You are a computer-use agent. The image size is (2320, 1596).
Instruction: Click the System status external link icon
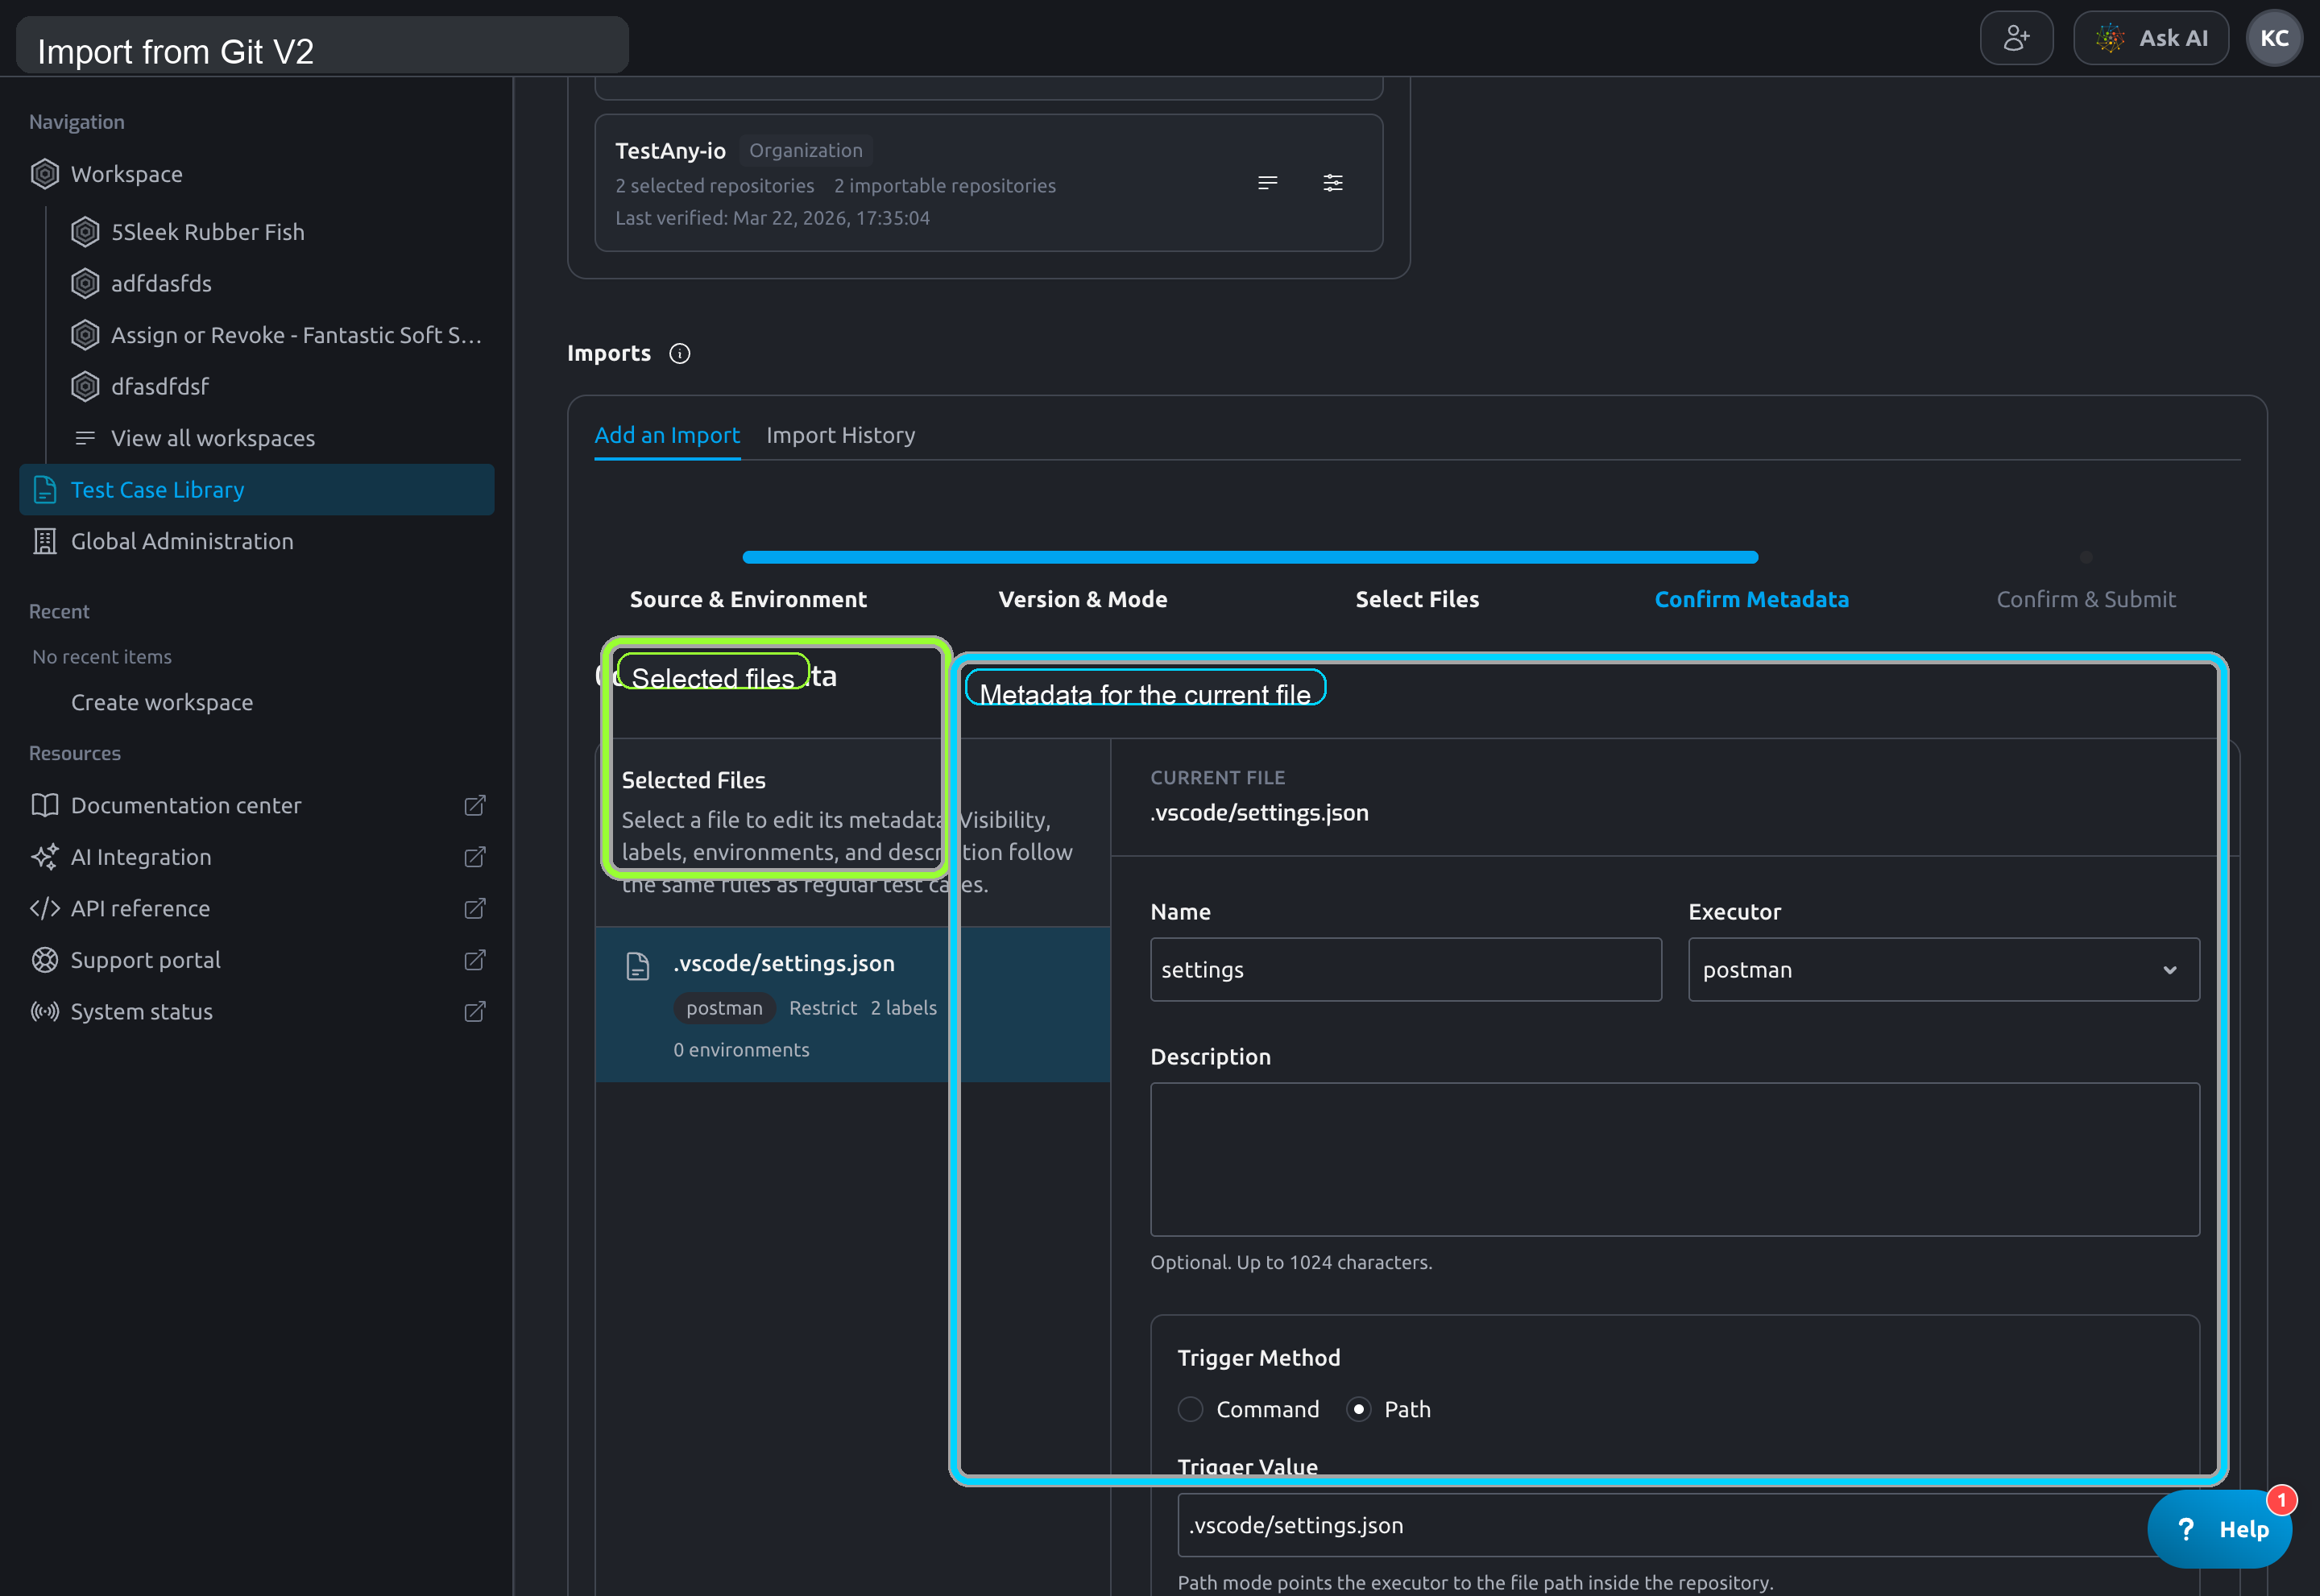click(x=475, y=1011)
